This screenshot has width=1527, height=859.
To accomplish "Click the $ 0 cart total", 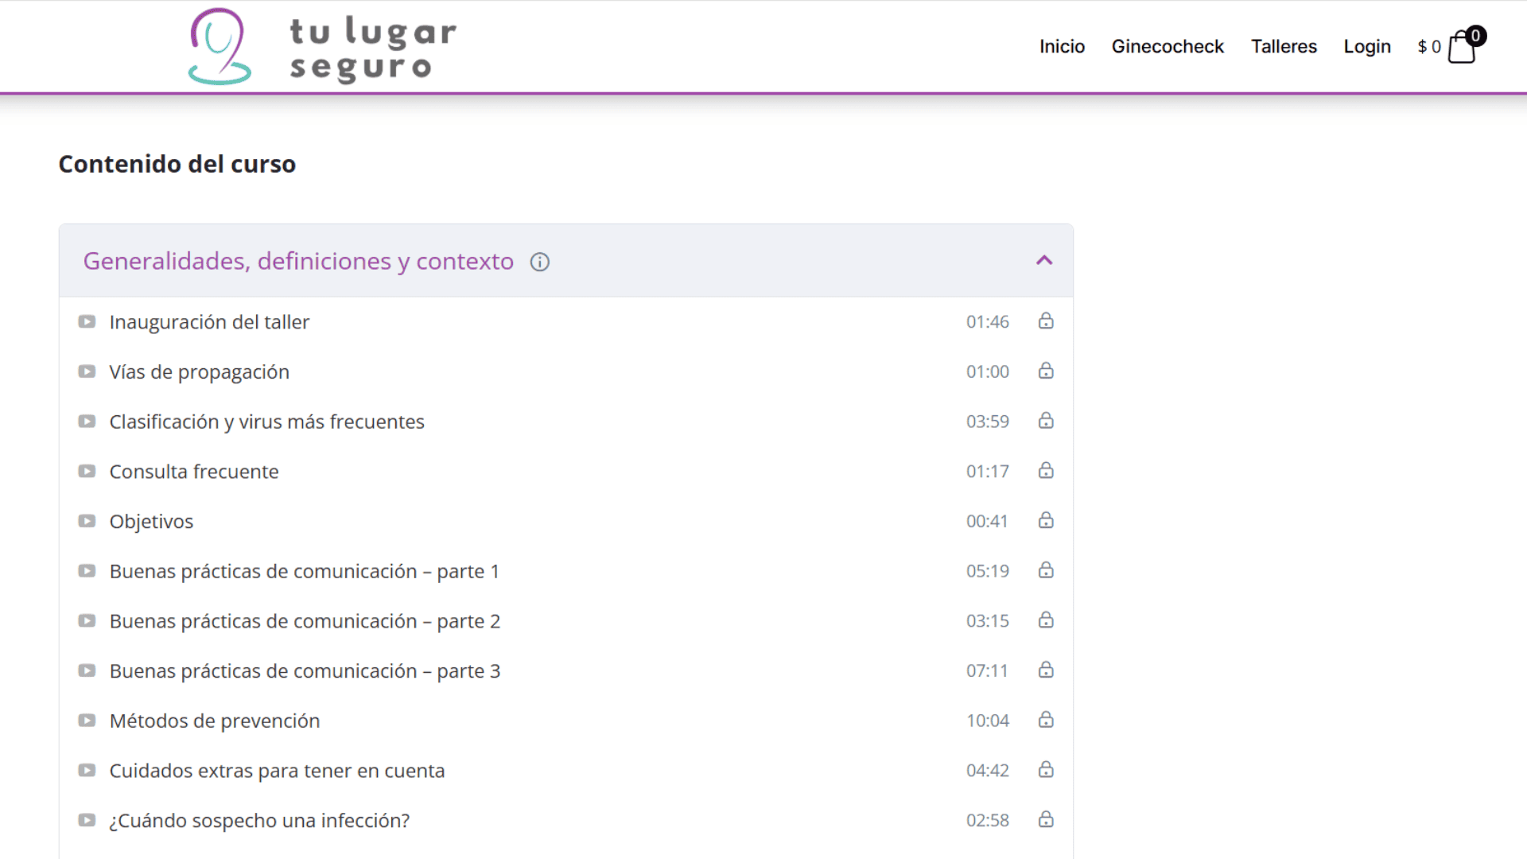I will pos(1428,47).
